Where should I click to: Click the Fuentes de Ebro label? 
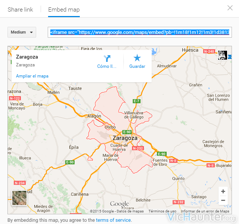pyautogui.click(x=160, y=162)
